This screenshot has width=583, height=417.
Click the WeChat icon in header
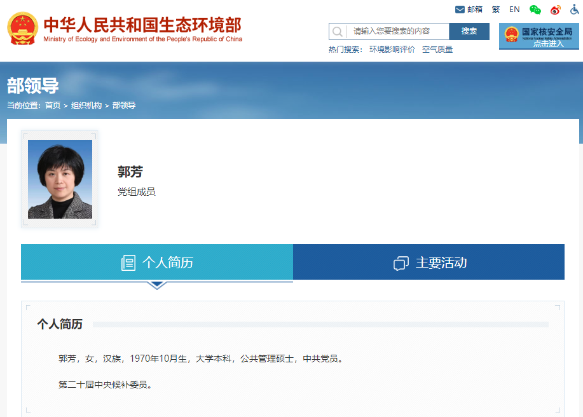535,10
